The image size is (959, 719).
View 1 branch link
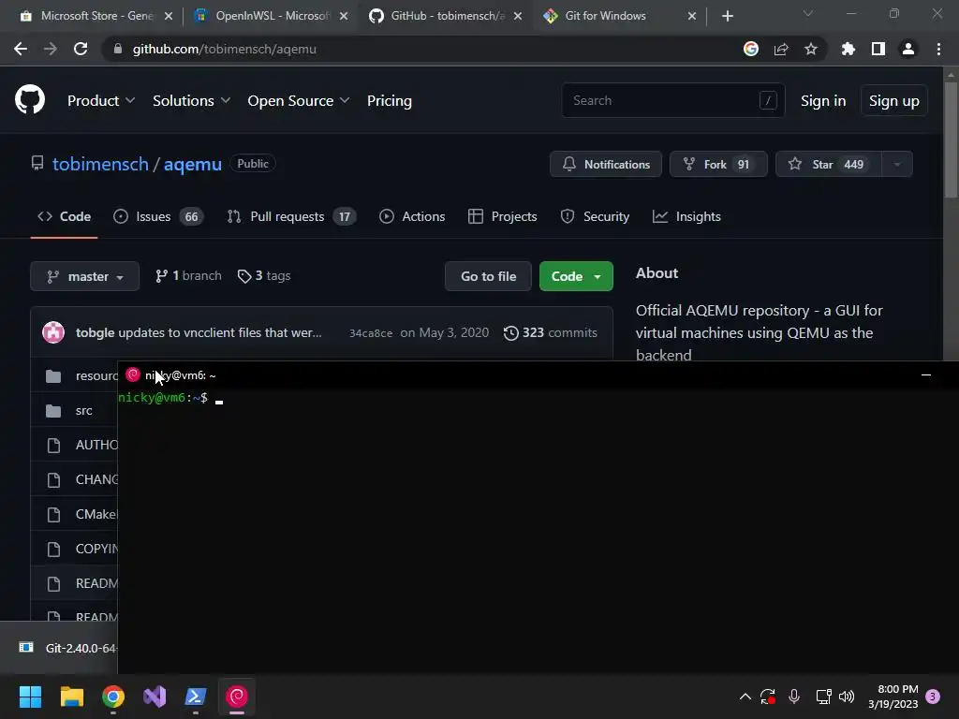coord(188,276)
